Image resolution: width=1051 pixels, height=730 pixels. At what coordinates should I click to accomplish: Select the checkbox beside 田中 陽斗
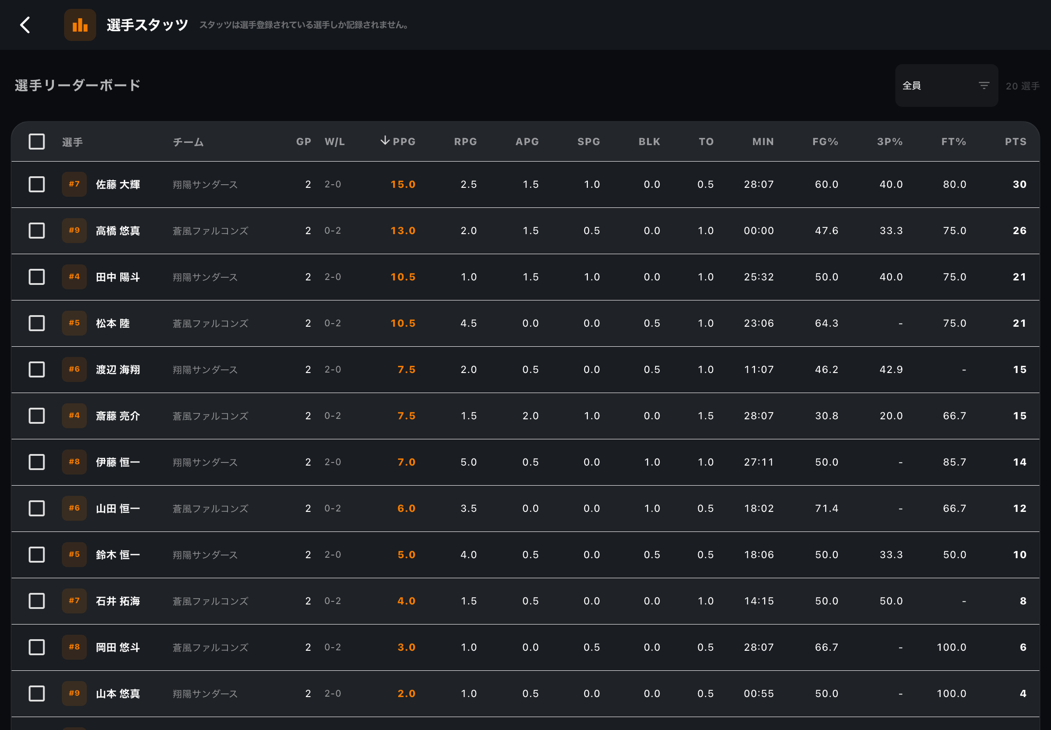37,277
